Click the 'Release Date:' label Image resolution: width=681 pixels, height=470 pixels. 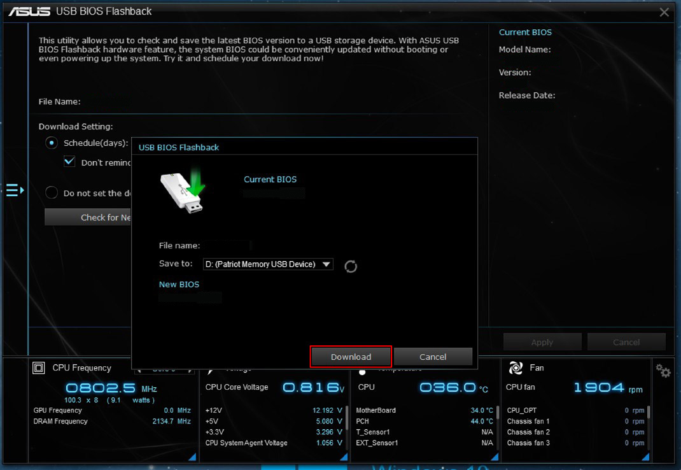527,96
